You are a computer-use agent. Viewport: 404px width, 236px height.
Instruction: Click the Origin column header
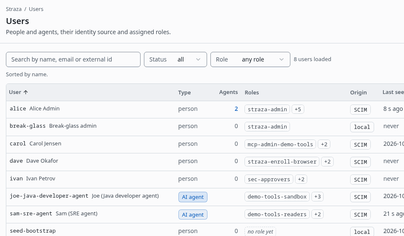(x=359, y=93)
